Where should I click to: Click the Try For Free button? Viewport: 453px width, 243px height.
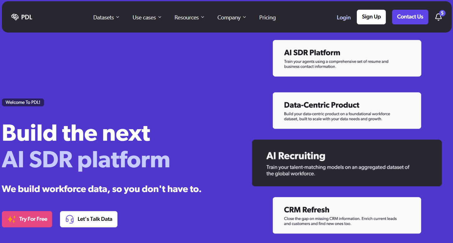(x=27, y=219)
